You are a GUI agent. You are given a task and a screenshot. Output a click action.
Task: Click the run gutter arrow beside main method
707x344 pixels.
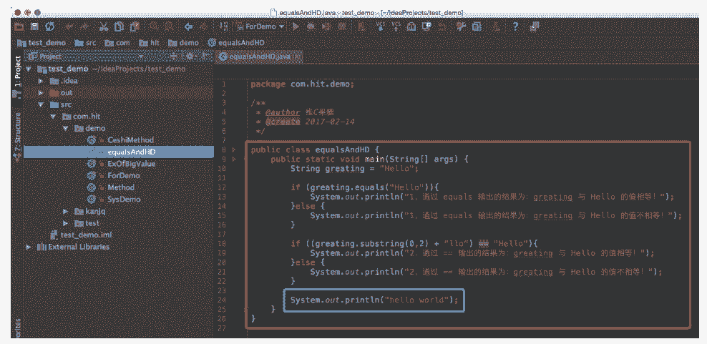coord(234,159)
